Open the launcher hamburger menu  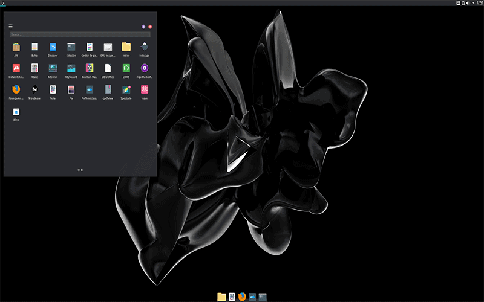click(10, 27)
